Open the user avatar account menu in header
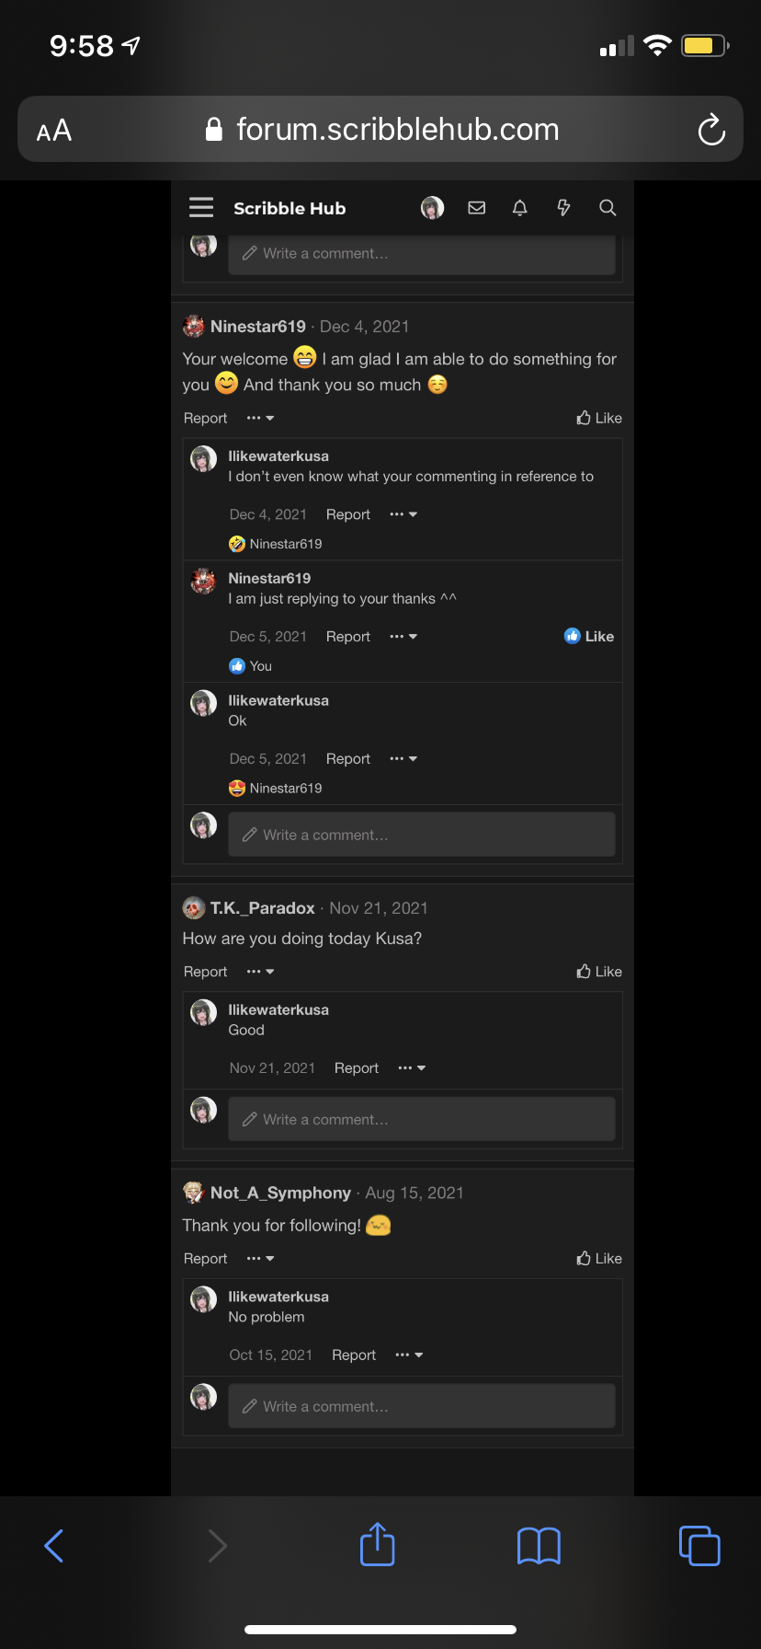 tap(432, 208)
